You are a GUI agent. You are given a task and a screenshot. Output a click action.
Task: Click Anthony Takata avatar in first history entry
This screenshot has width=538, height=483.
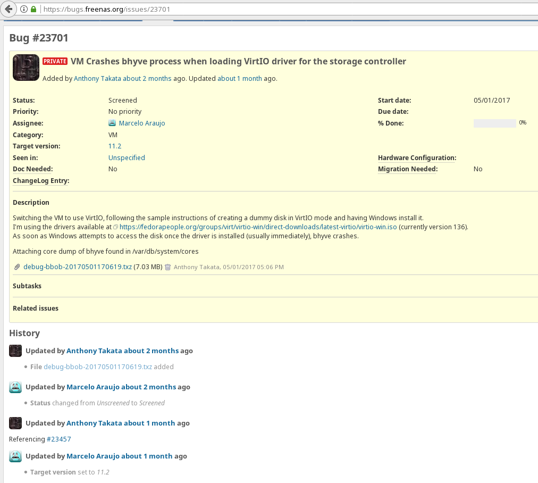tap(15, 351)
